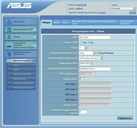The width and height of the screenshot is (137, 128).
Task: Open the WPA-Auto-Personal authentication dropdown
Action: coord(91,58)
